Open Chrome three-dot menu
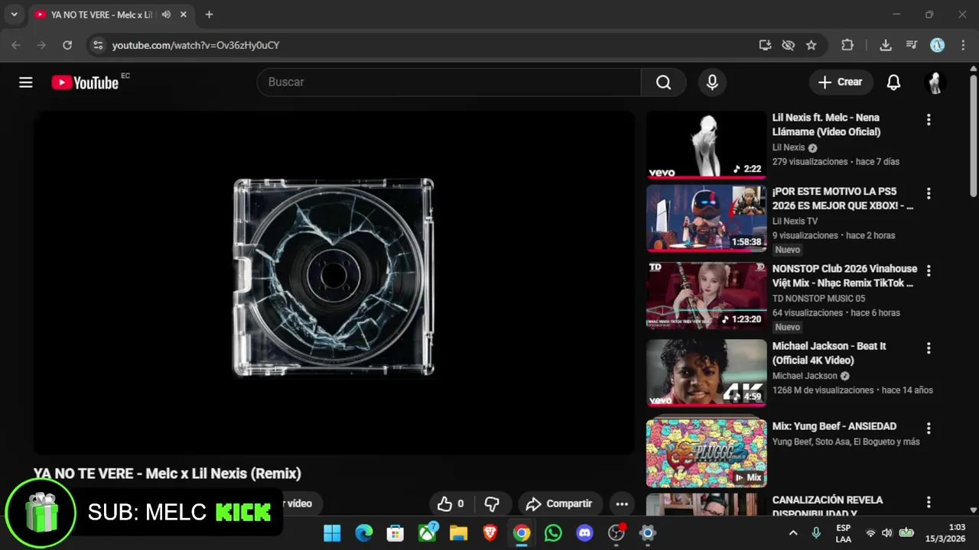The height and width of the screenshot is (550, 979). [x=962, y=45]
